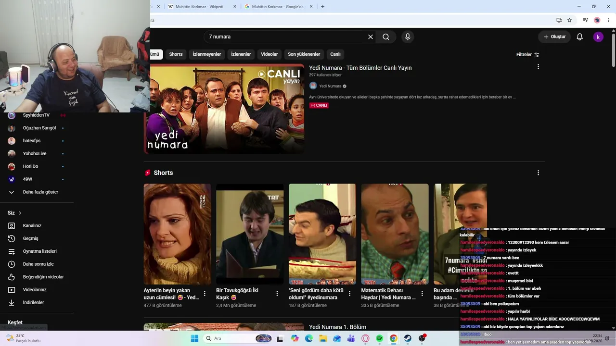Open options for Yedi Numara live stream result
This screenshot has width=616, height=346.
pyautogui.click(x=538, y=67)
